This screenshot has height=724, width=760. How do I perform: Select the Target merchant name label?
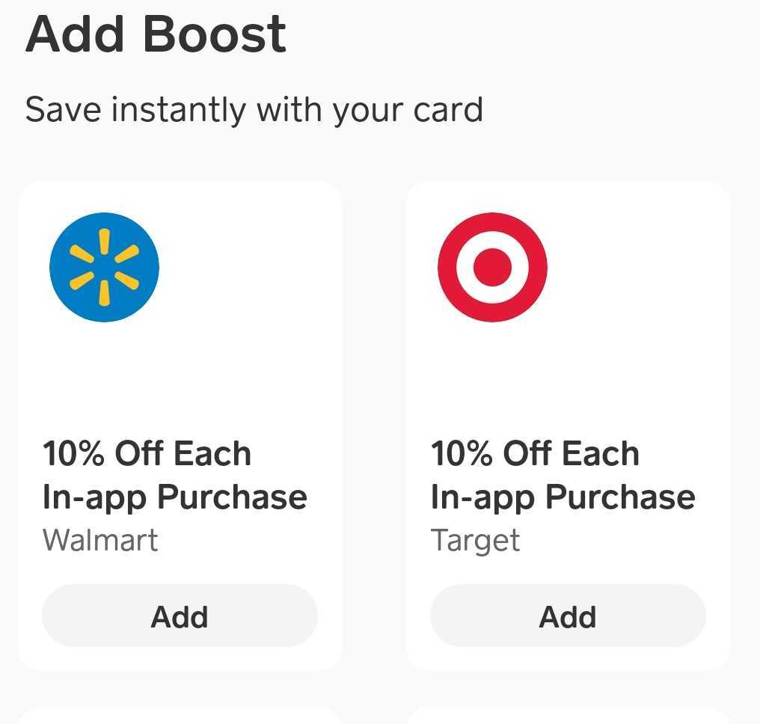coord(476,540)
